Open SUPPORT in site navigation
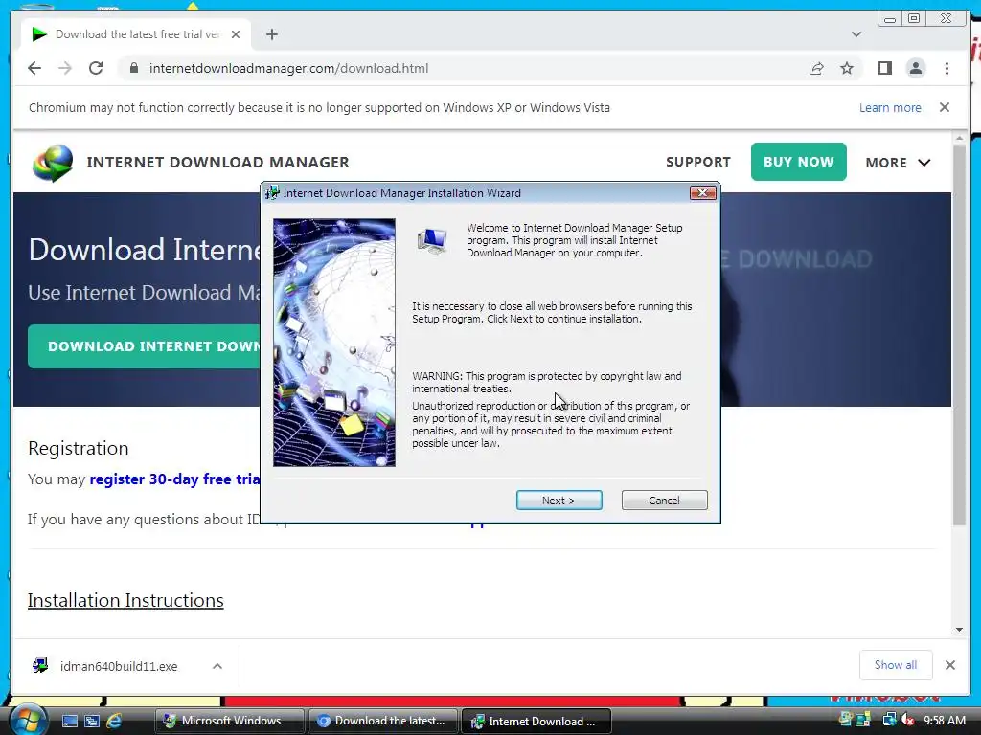The image size is (981, 735). (x=698, y=162)
